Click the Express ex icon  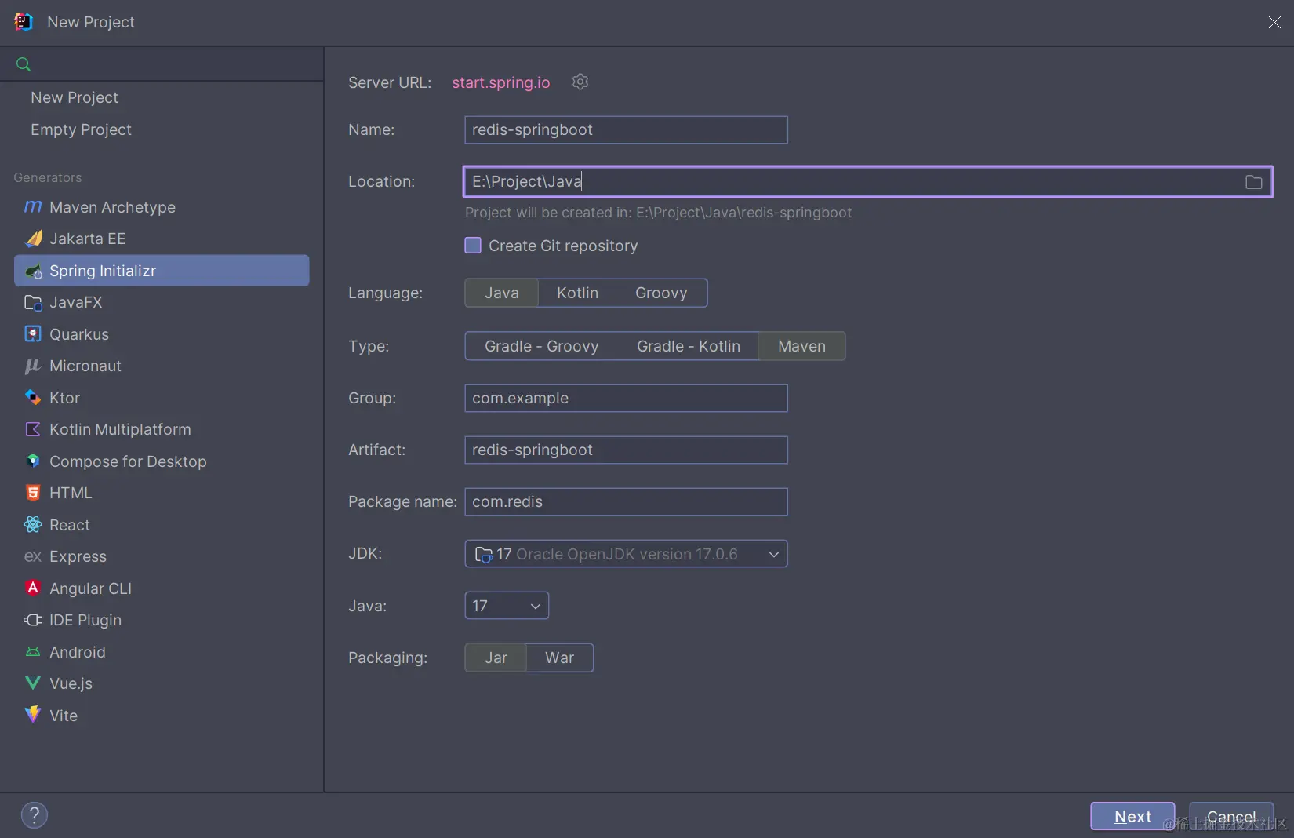[x=33, y=556]
